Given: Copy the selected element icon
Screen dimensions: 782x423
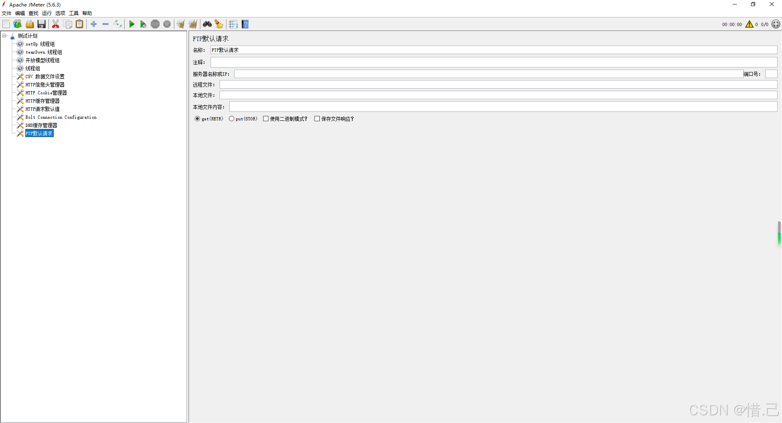Looking at the screenshot, I should [68, 24].
